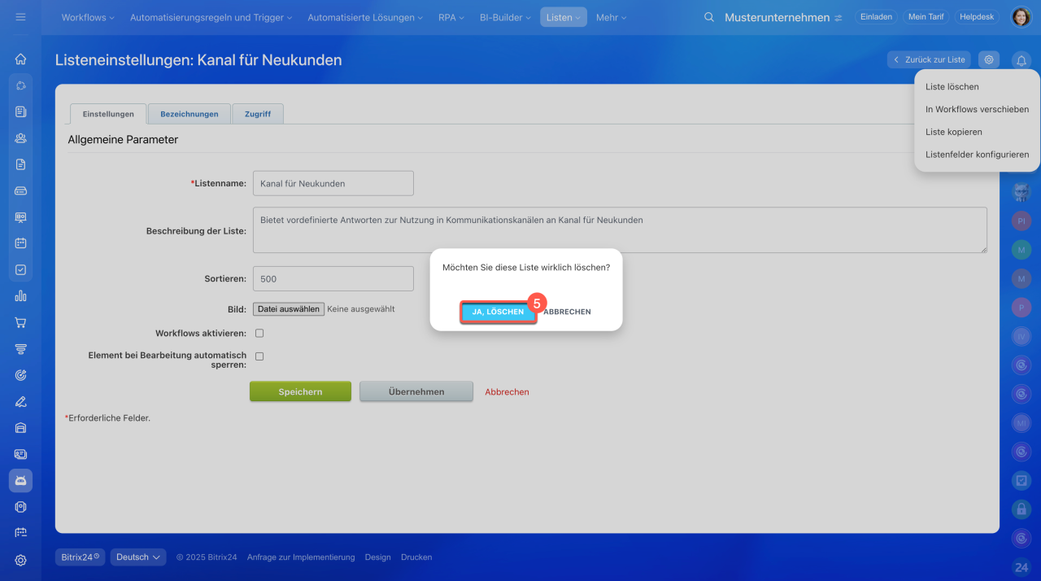Confirm with Ja, löschen button
This screenshot has width=1041, height=581.
tap(499, 312)
